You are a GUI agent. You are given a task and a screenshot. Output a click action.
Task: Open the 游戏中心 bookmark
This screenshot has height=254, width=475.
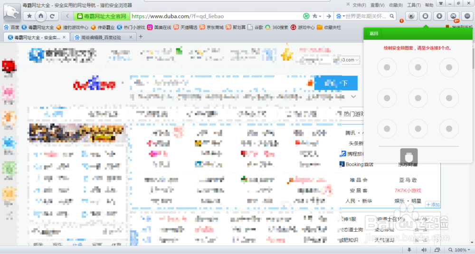click(303, 27)
